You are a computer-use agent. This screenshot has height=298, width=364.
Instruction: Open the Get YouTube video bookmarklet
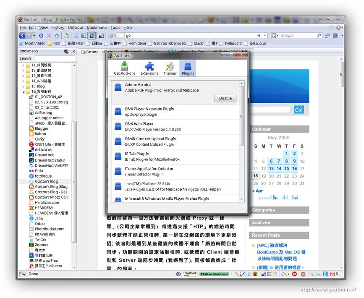tap(167, 43)
